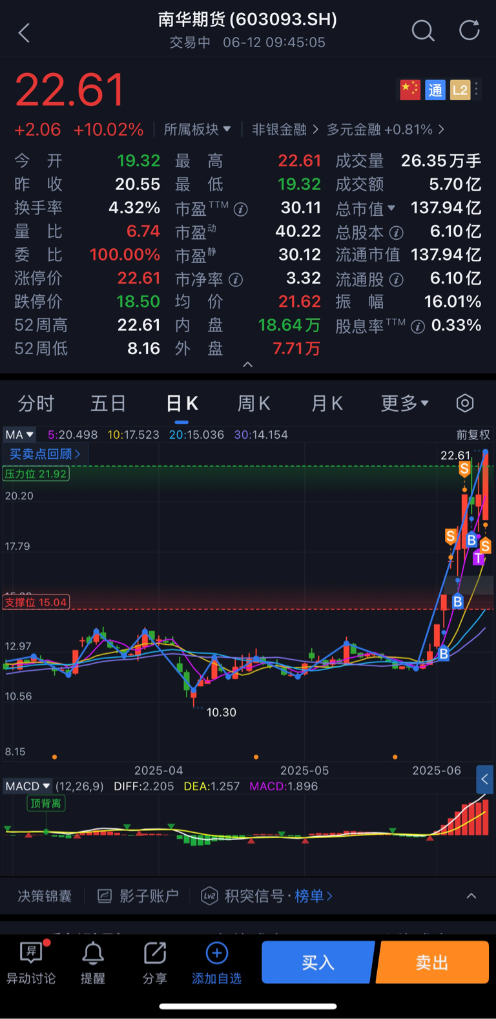This screenshot has width=496, height=1019.
Task: Tap info icon next to 总股本
Action: pos(397,233)
